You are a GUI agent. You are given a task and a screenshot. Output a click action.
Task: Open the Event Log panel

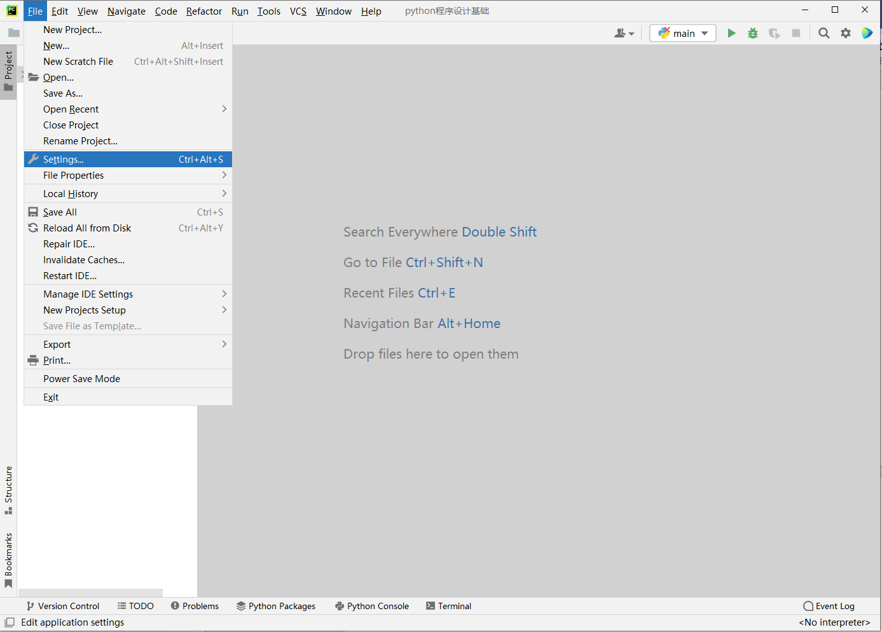pyautogui.click(x=829, y=606)
